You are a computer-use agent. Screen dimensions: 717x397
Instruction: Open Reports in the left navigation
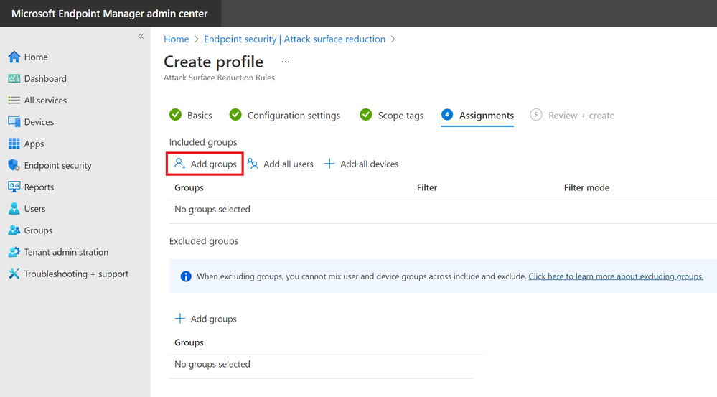(39, 187)
